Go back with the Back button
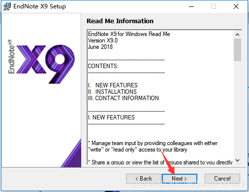This screenshot has width=249, height=192. 144,179
